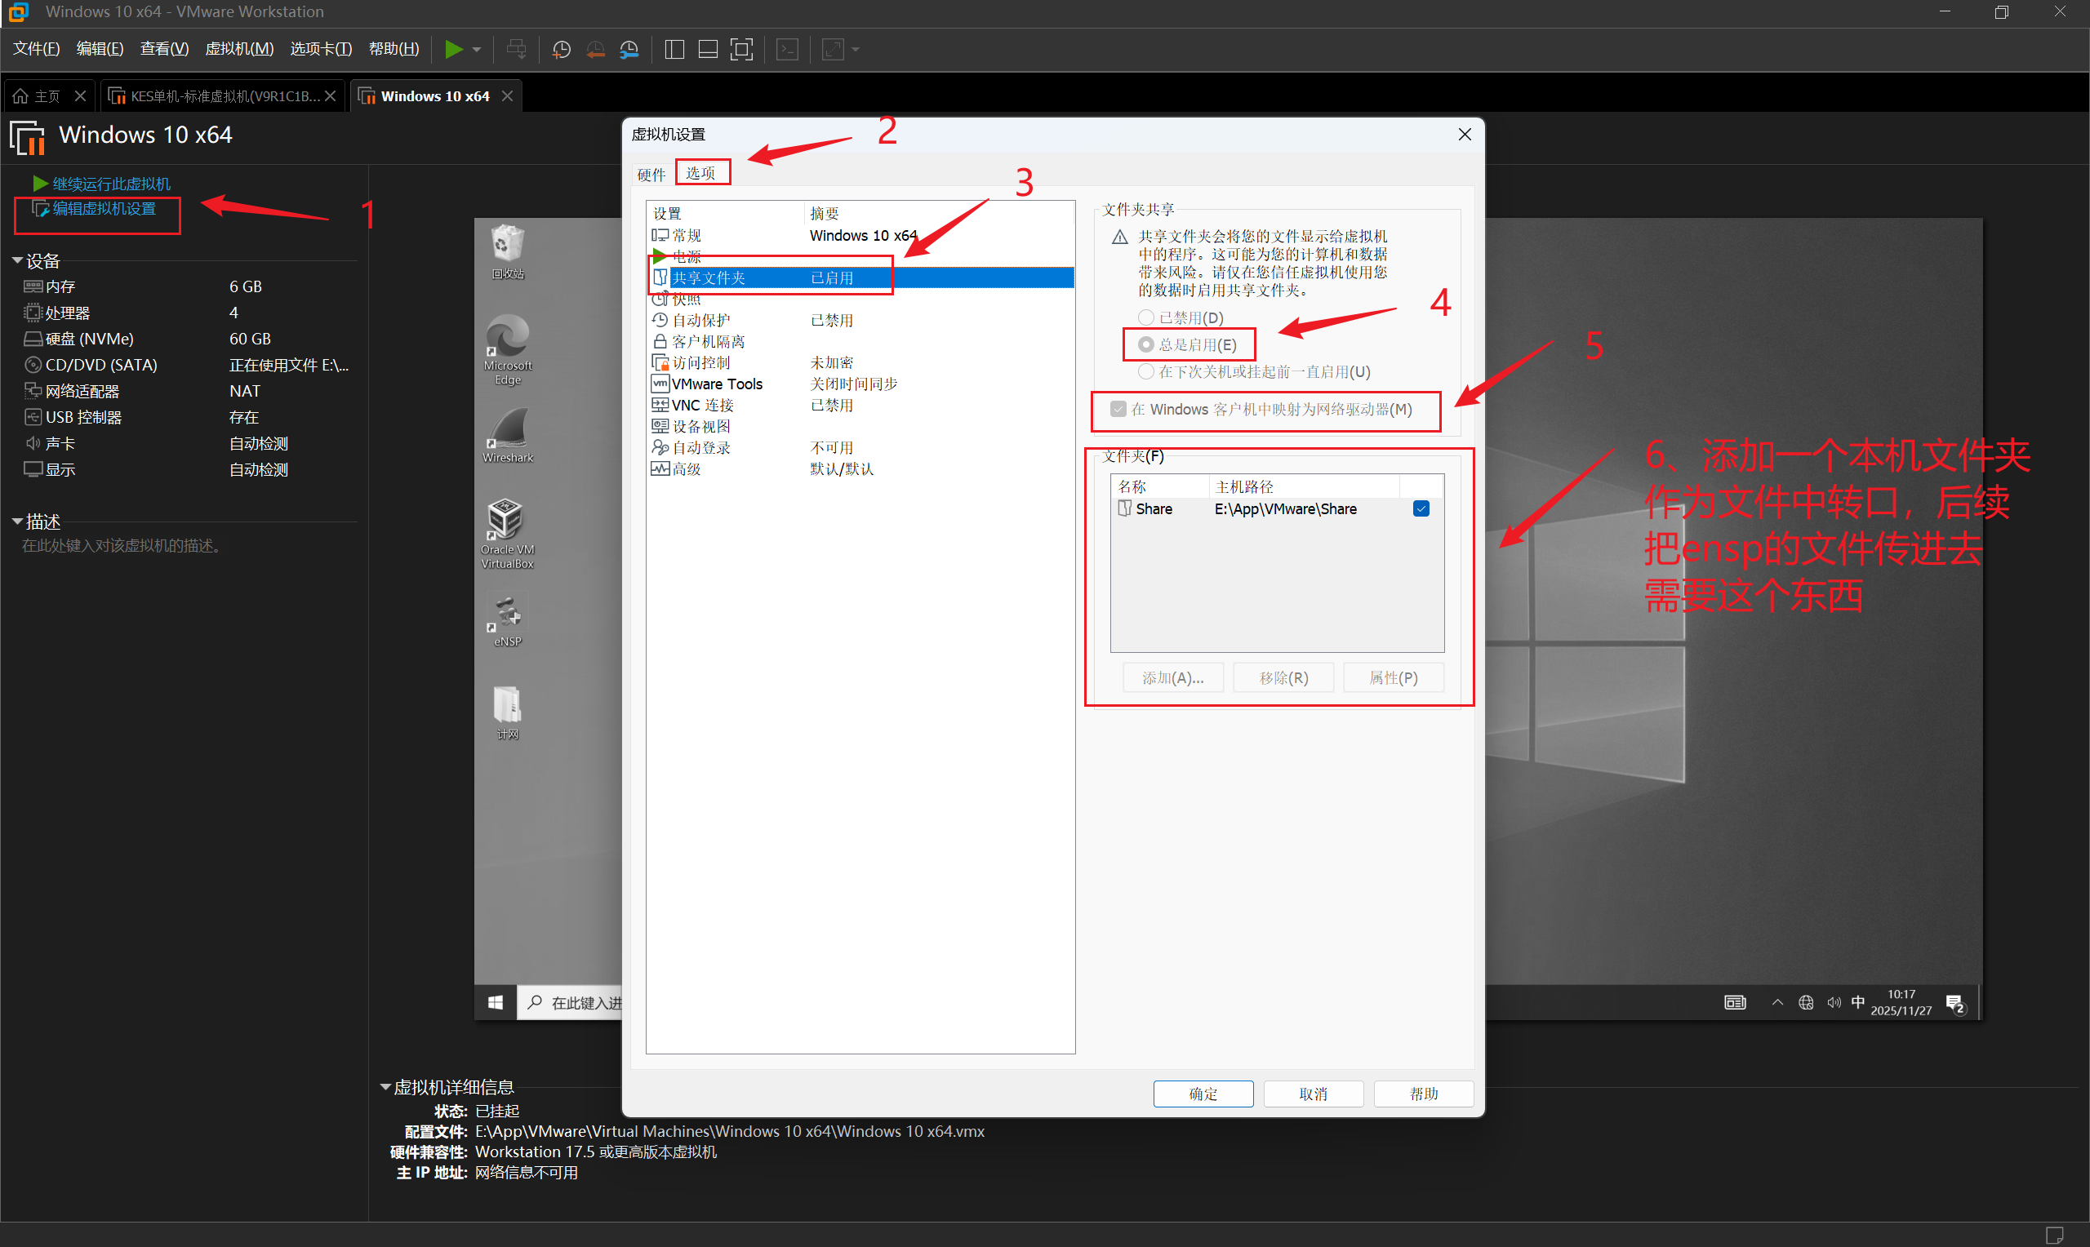This screenshot has height=1247, width=2090.
Task: Click the home icon tab 主页
Action: point(37,96)
